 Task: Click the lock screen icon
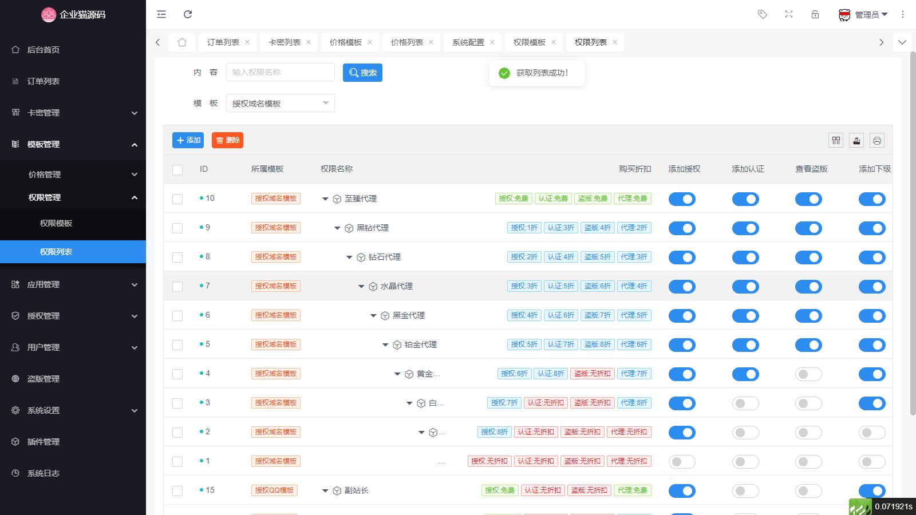(x=815, y=14)
